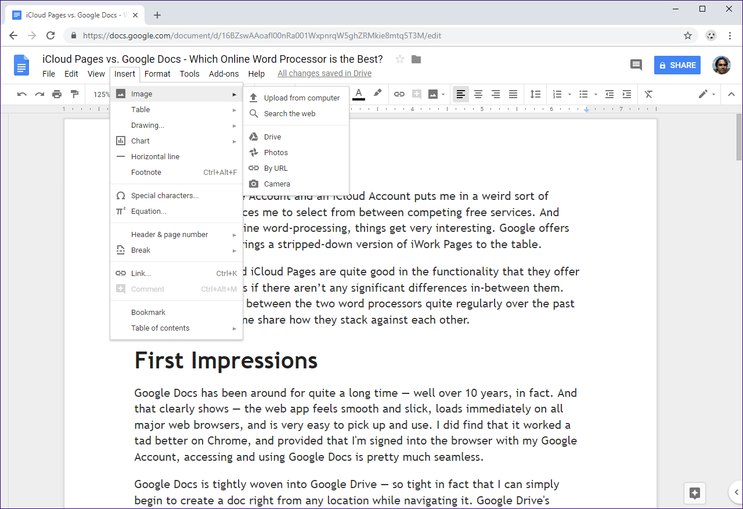Open the comment history icon
This screenshot has height=509, width=743.
(636, 65)
